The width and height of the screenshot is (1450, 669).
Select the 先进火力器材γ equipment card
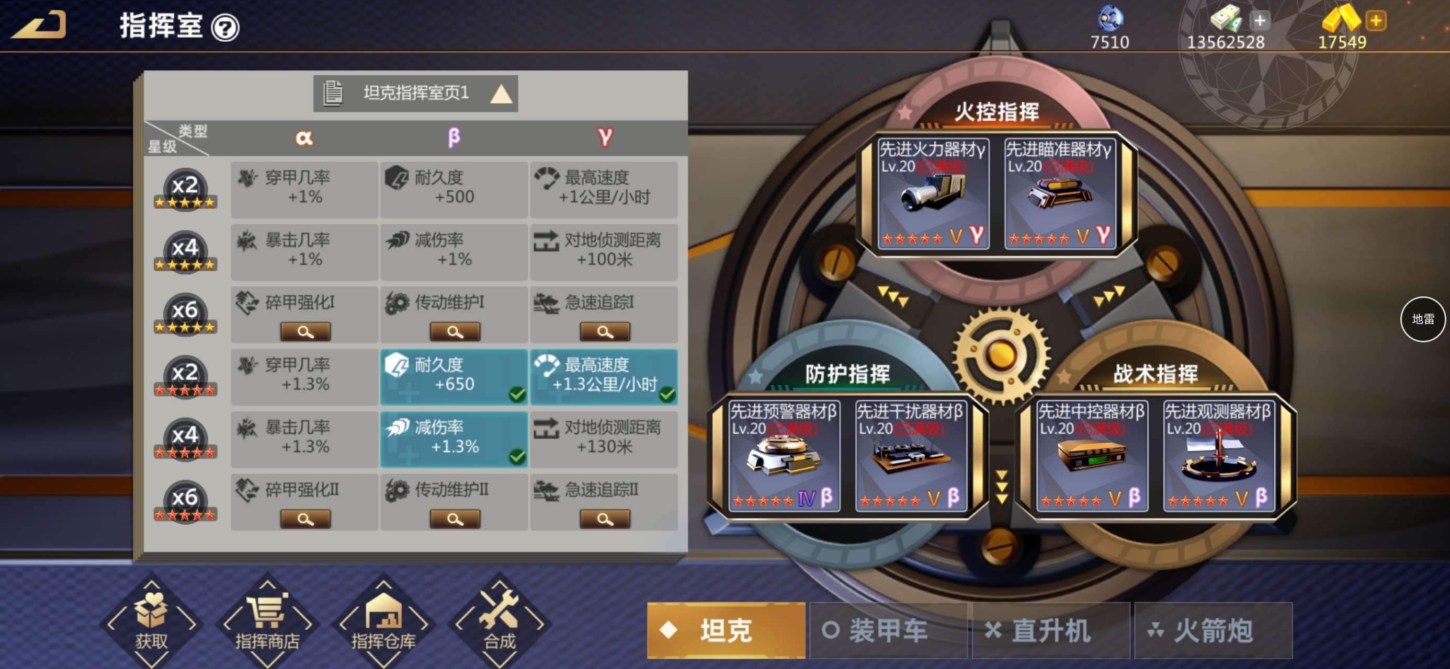(x=933, y=193)
